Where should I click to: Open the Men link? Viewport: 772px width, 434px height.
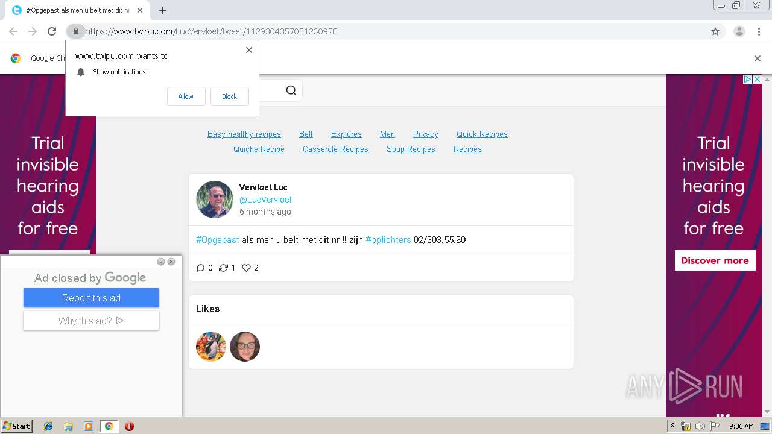pyautogui.click(x=387, y=134)
